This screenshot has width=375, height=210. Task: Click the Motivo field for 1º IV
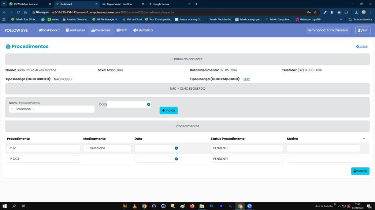(323, 148)
